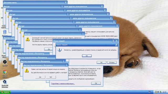Click OK next to Отмена button

pyautogui.click(x=101, y=63)
